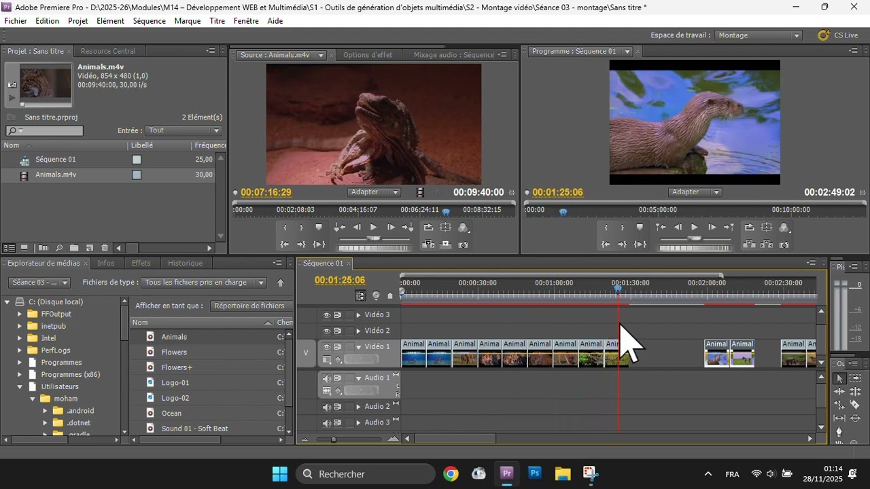Viewport: 870px width, 489px height.
Task: Play the Program monitor sequence
Action: coord(694,228)
